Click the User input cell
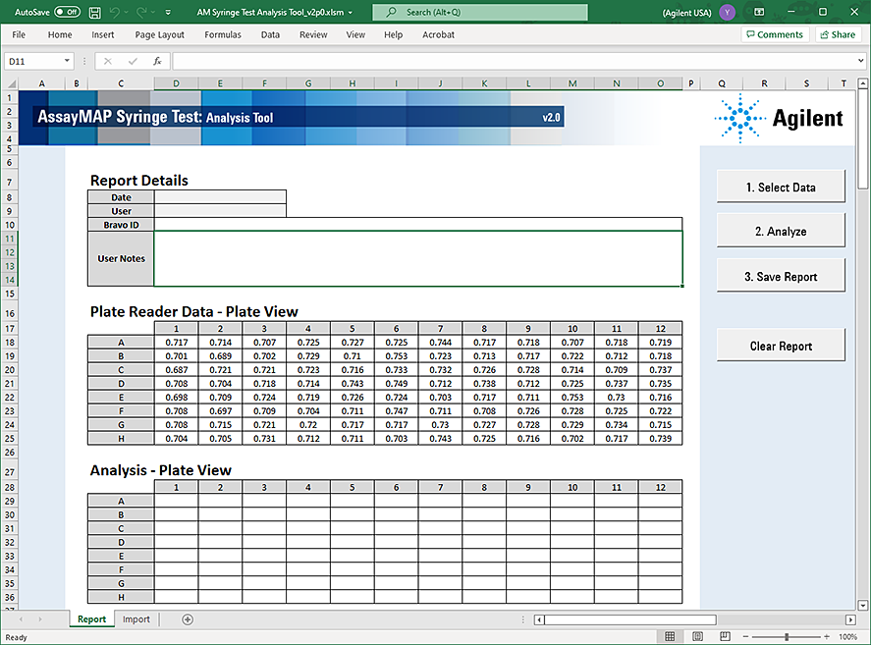The width and height of the screenshot is (871, 645). click(220, 210)
